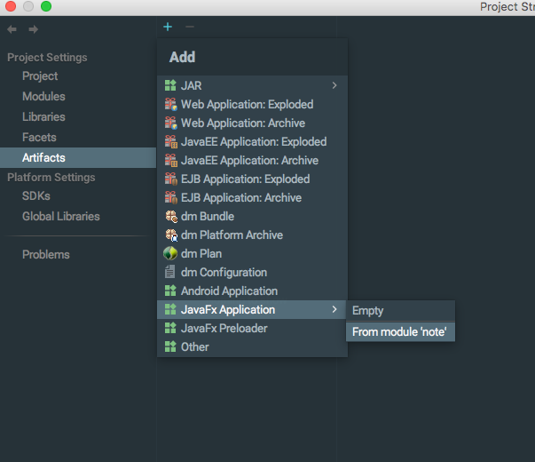Click Web Application: Exploded gift icon

pyautogui.click(x=170, y=104)
